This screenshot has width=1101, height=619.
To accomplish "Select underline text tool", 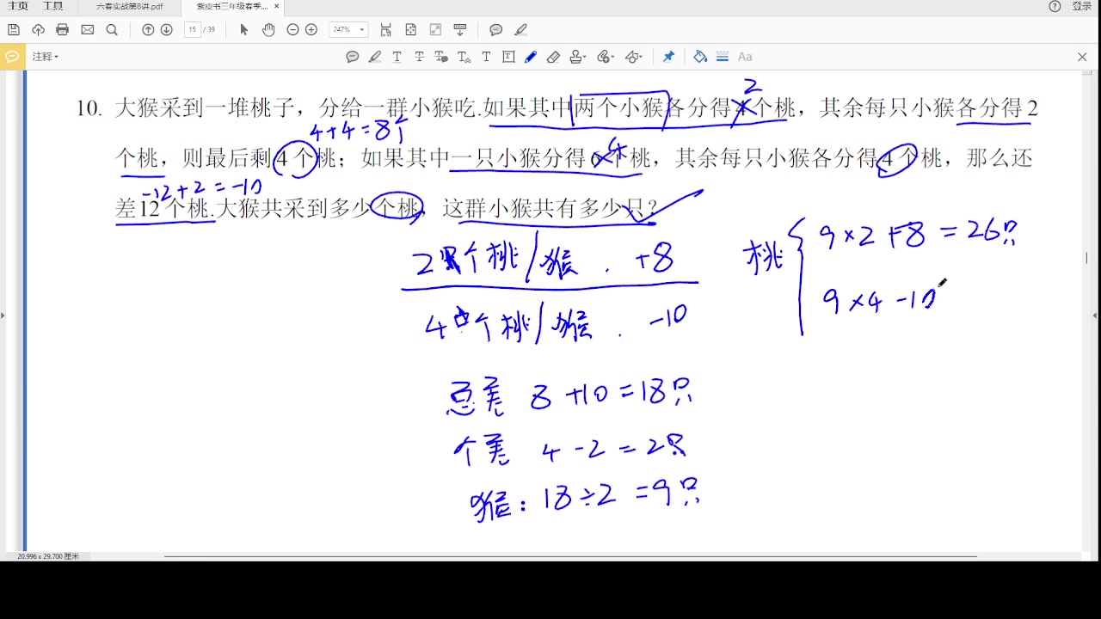I will 397,57.
